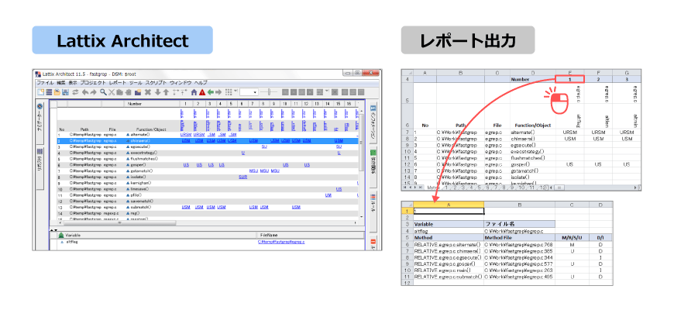Click the dark blue subsystem folder icon
Image resolution: width=674 pixels, height=310 pixels.
point(138,92)
